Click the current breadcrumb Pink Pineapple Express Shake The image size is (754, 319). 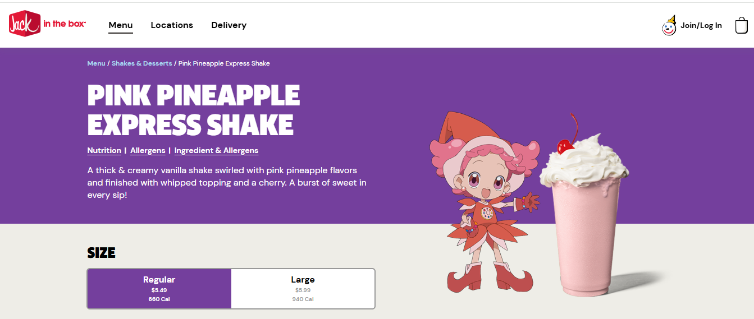point(224,63)
